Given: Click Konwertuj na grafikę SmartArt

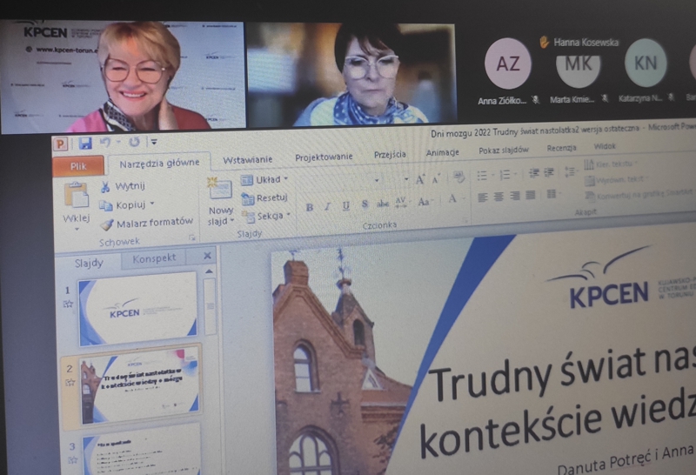Looking at the screenshot, I should [x=639, y=195].
